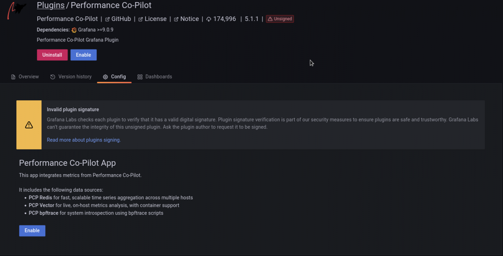This screenshot has height=256, width=503.
Task: Select the Dashboards tab
Action: (x=158, y=77)
